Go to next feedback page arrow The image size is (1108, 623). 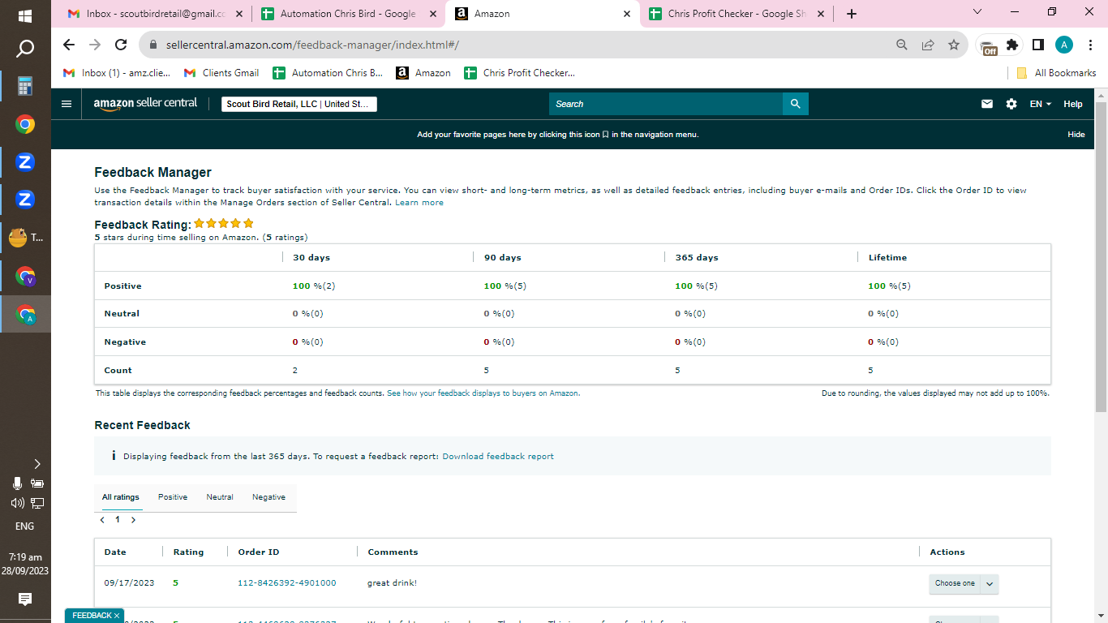(x=133, y=520)
